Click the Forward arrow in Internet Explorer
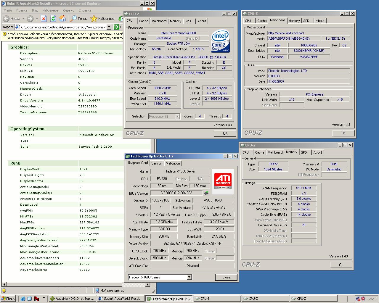Viewport: 379px width, 303px height. (x=30, y=19)
